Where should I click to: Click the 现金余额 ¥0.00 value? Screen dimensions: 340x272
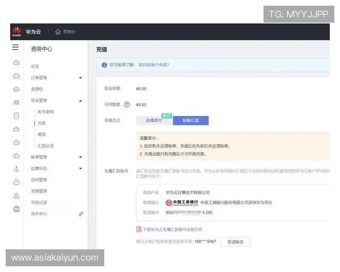[141, 89]
